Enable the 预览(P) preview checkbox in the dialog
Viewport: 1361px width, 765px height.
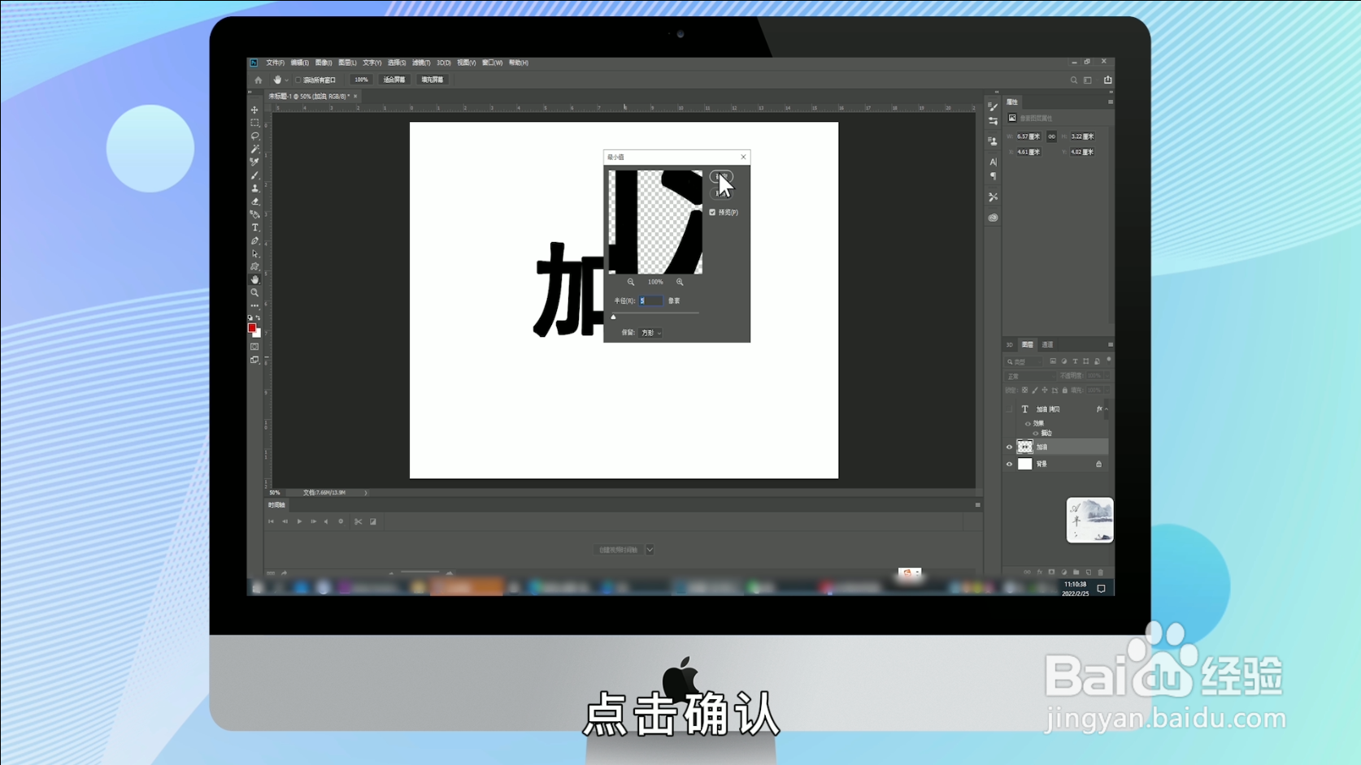click(x=712, y=212)
